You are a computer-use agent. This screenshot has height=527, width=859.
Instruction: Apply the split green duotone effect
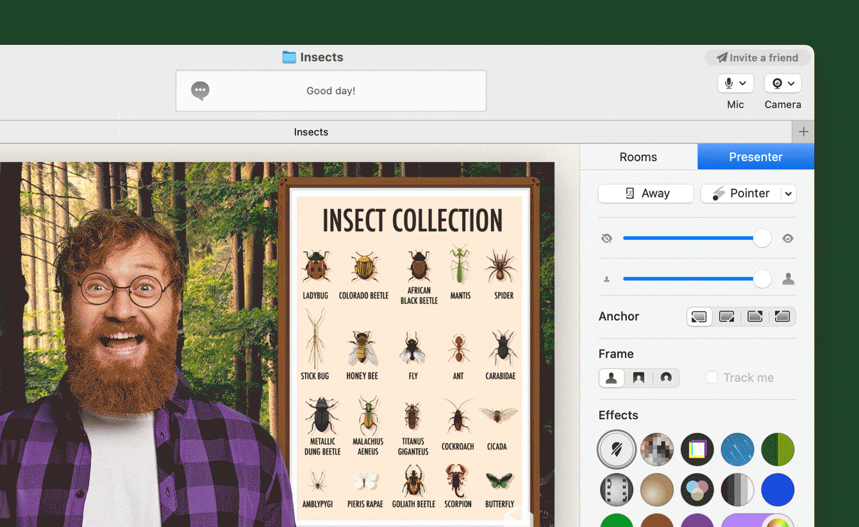tap(778, 449)
